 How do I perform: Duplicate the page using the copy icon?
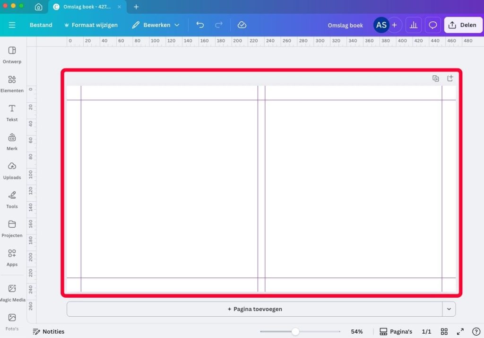(x=436, y=79)
